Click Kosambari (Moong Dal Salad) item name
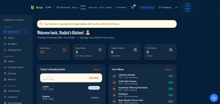Image resolution: width=220 pixels, height=104 pixels. pos(133,87)
